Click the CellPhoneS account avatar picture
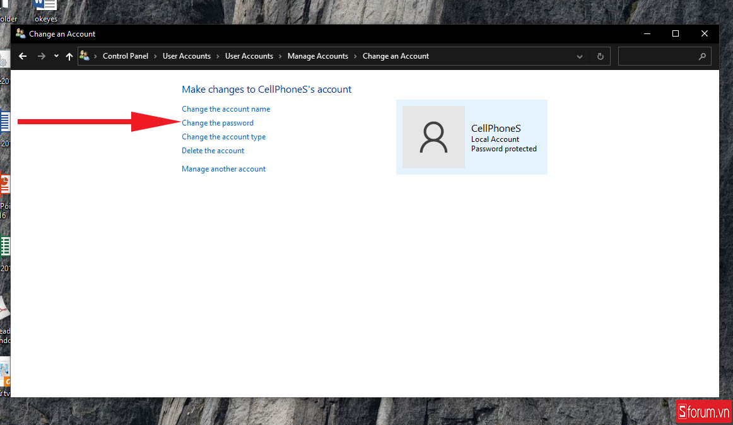This screenshot has height=425, width=733. [x=433, y=137]
